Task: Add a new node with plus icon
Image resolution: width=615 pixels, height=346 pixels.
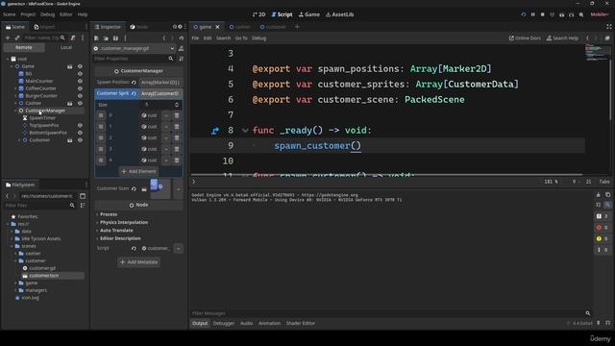Action: [8, 37]
